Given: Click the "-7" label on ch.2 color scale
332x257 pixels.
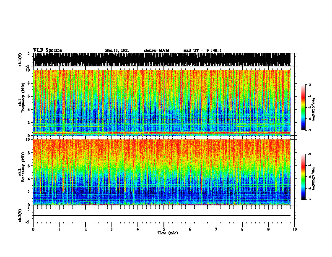Looking at the screenshot, I should coord(309,199).
